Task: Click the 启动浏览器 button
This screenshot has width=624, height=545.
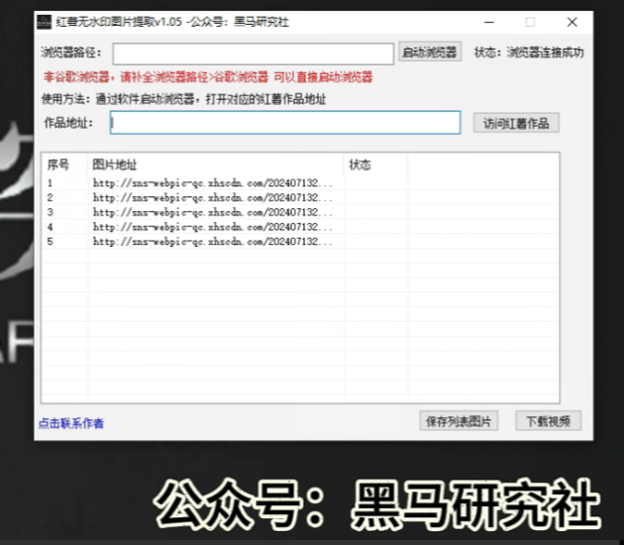Action: tap(430, 53)
